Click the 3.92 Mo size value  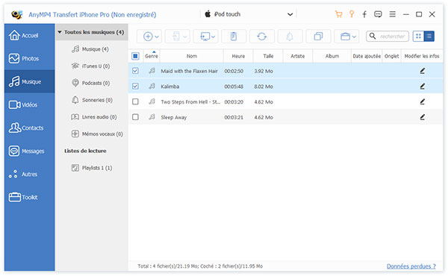click(264, 71)
